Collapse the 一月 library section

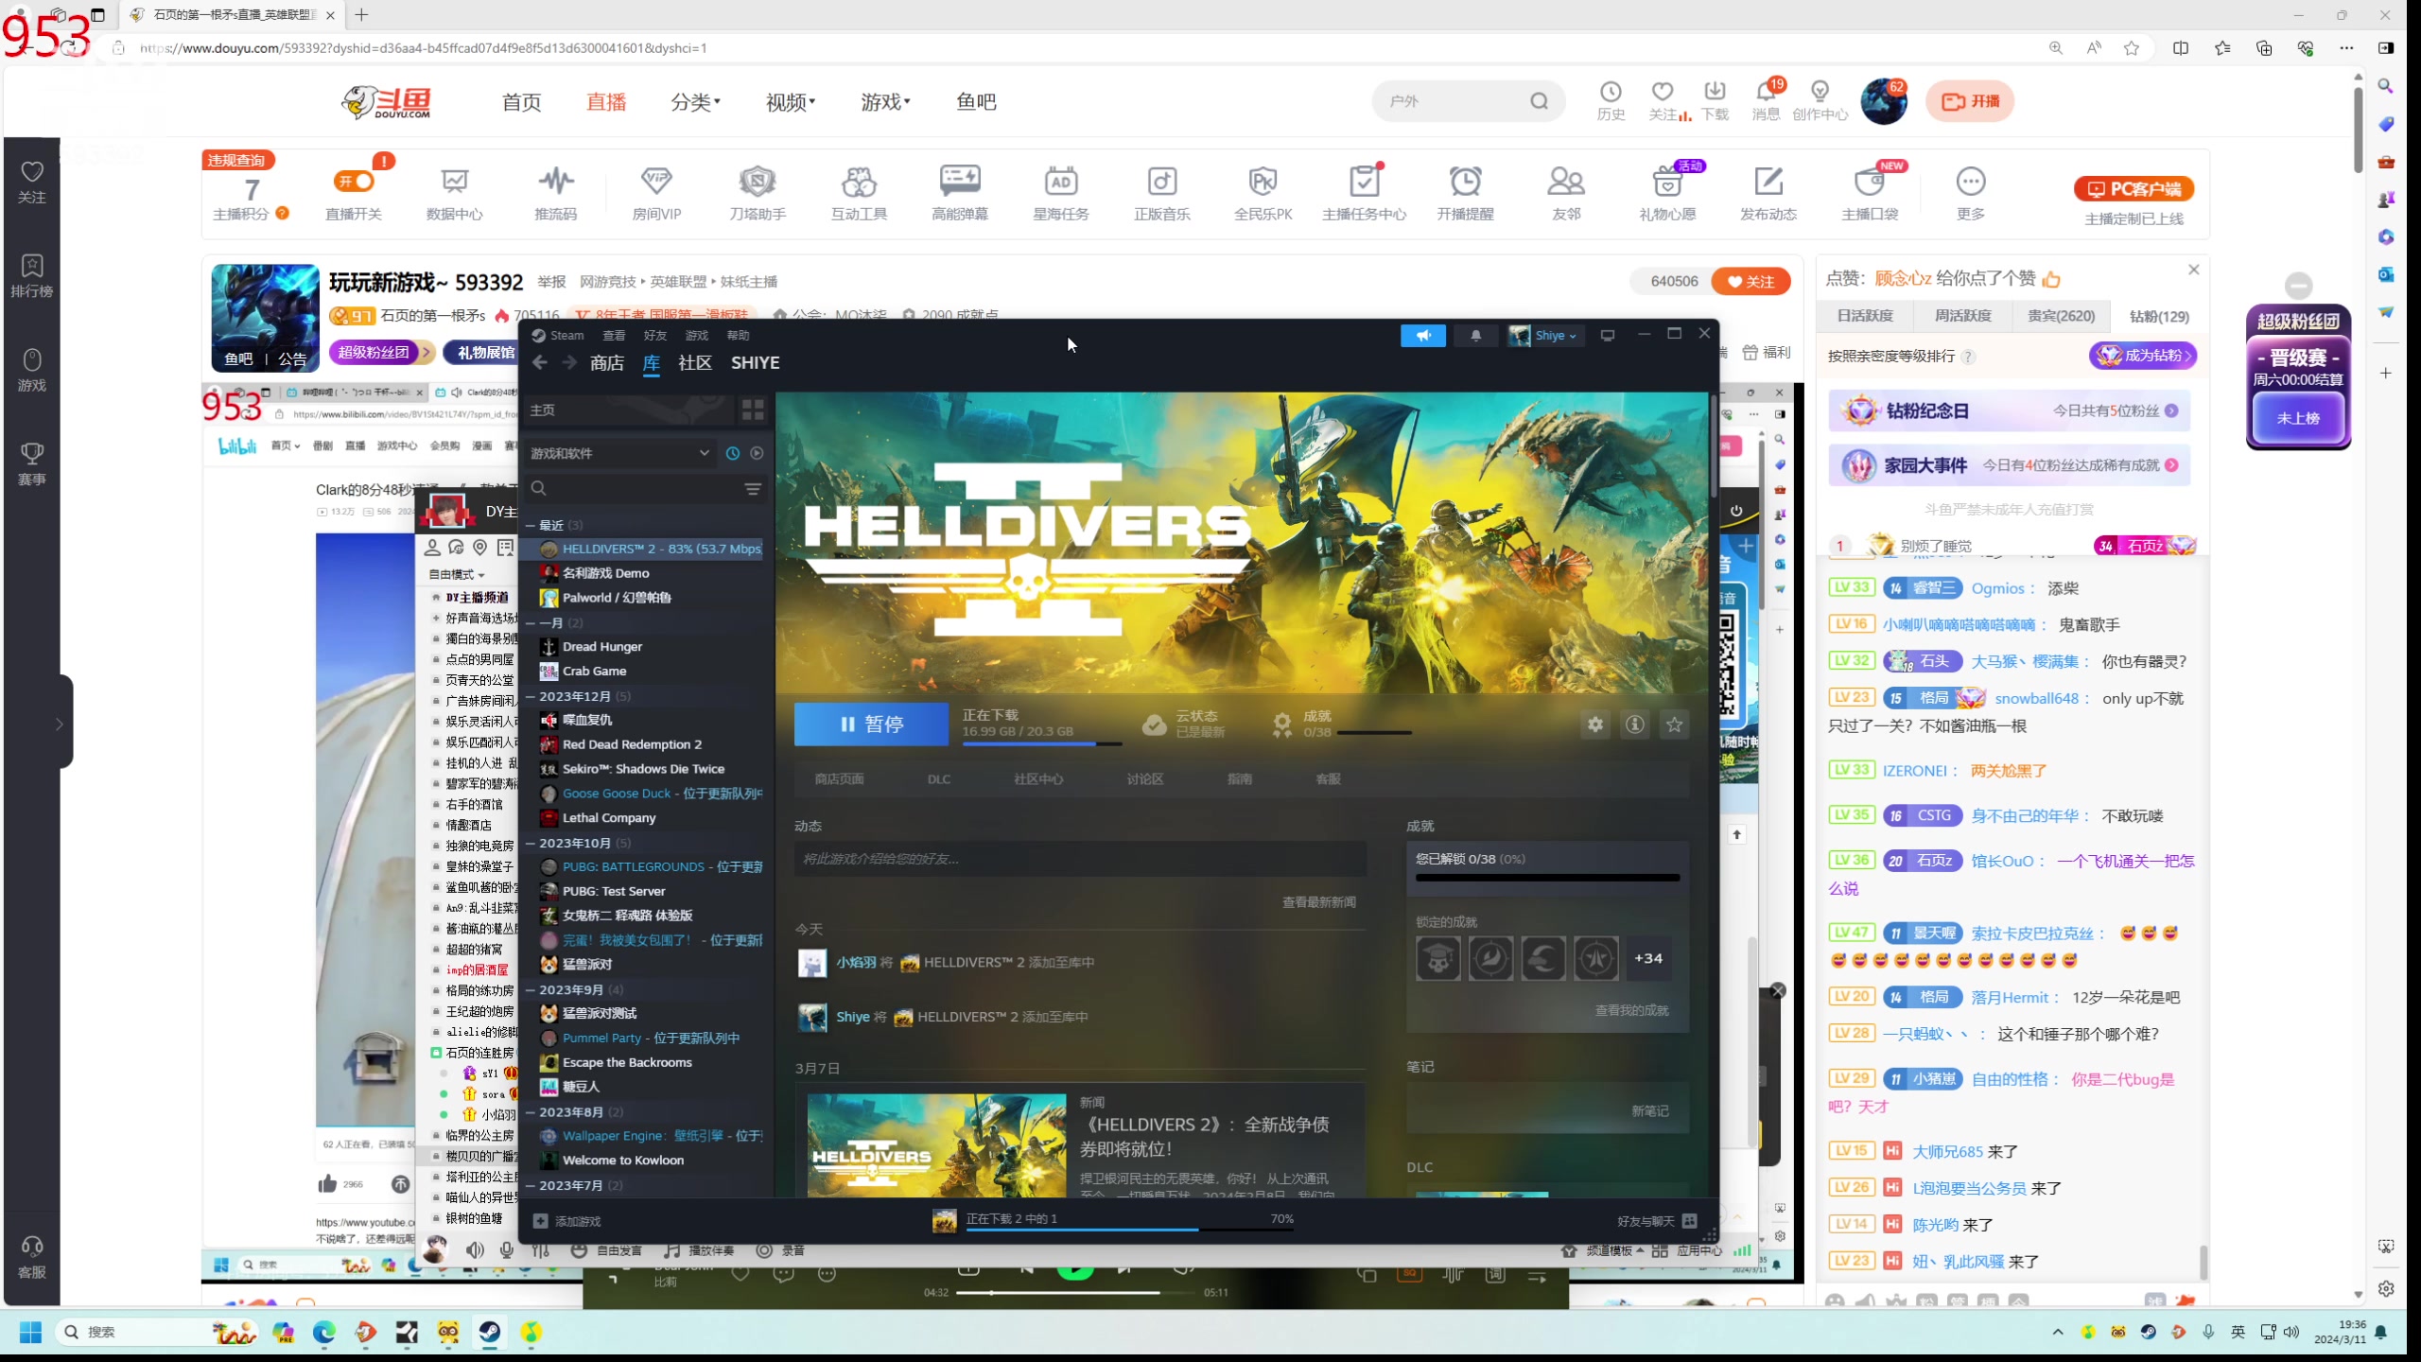[x=531, y=623]
